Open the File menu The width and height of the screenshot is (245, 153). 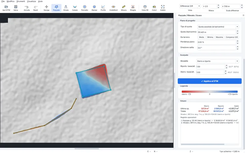pos(3,2)
